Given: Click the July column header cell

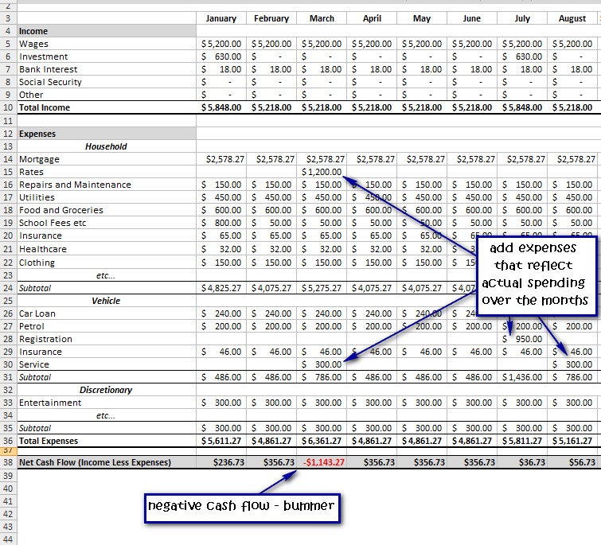Looking at the screenshot, I should click(x=522, y=18).
